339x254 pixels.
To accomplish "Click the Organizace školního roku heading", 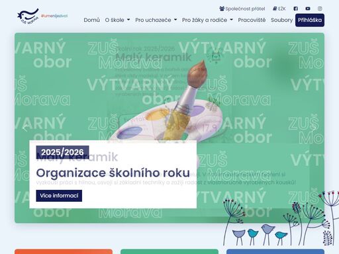I will [113, 173].
